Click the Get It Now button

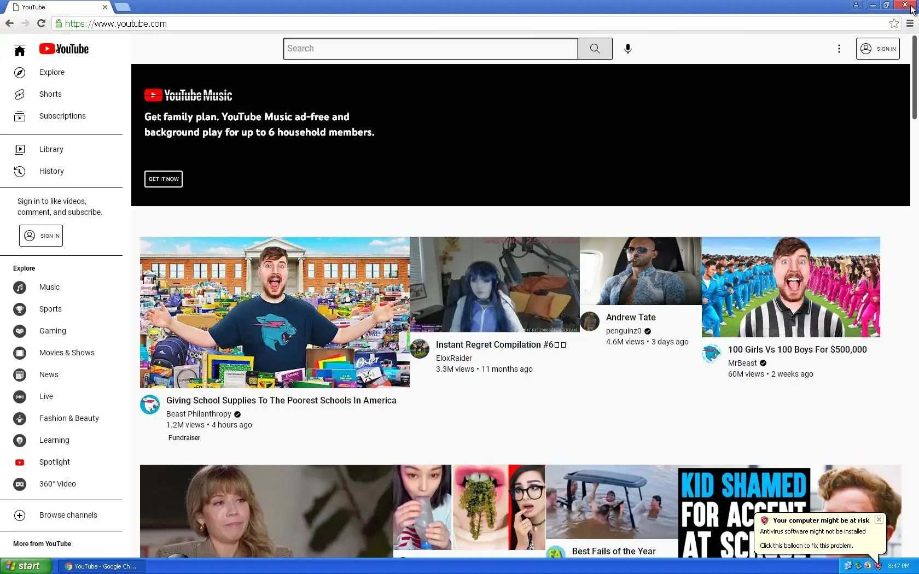point(164,179)
